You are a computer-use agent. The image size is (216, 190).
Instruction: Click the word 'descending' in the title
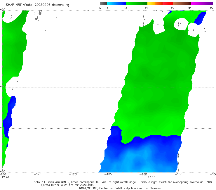point(61,5)
